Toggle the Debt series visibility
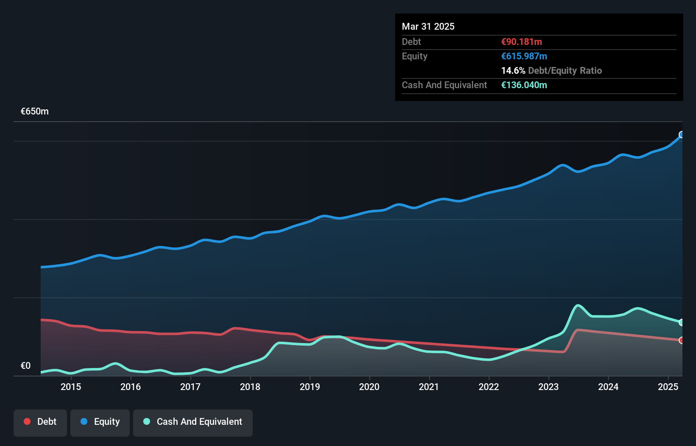This screenshot has height=446, width=696. click(x=40, y=422)
